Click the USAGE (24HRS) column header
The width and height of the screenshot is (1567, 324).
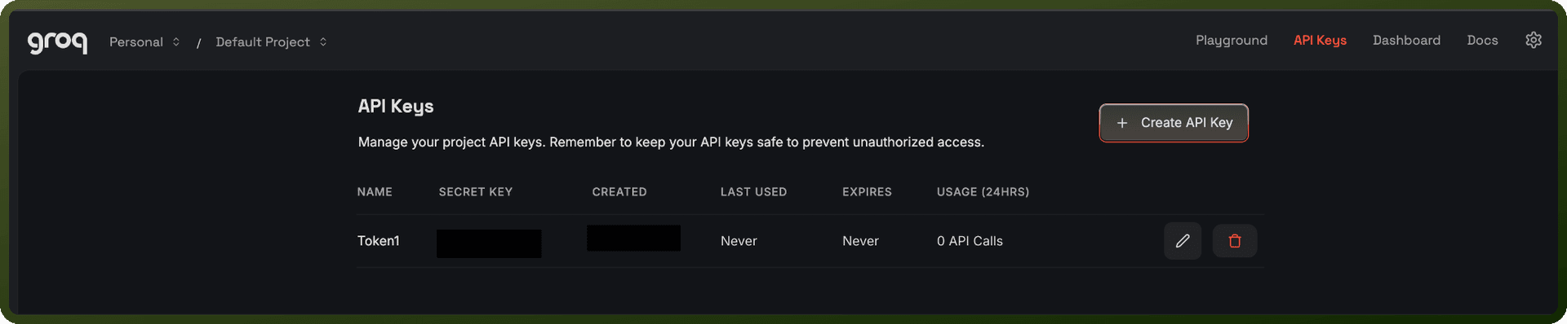[x=983, y=192]
